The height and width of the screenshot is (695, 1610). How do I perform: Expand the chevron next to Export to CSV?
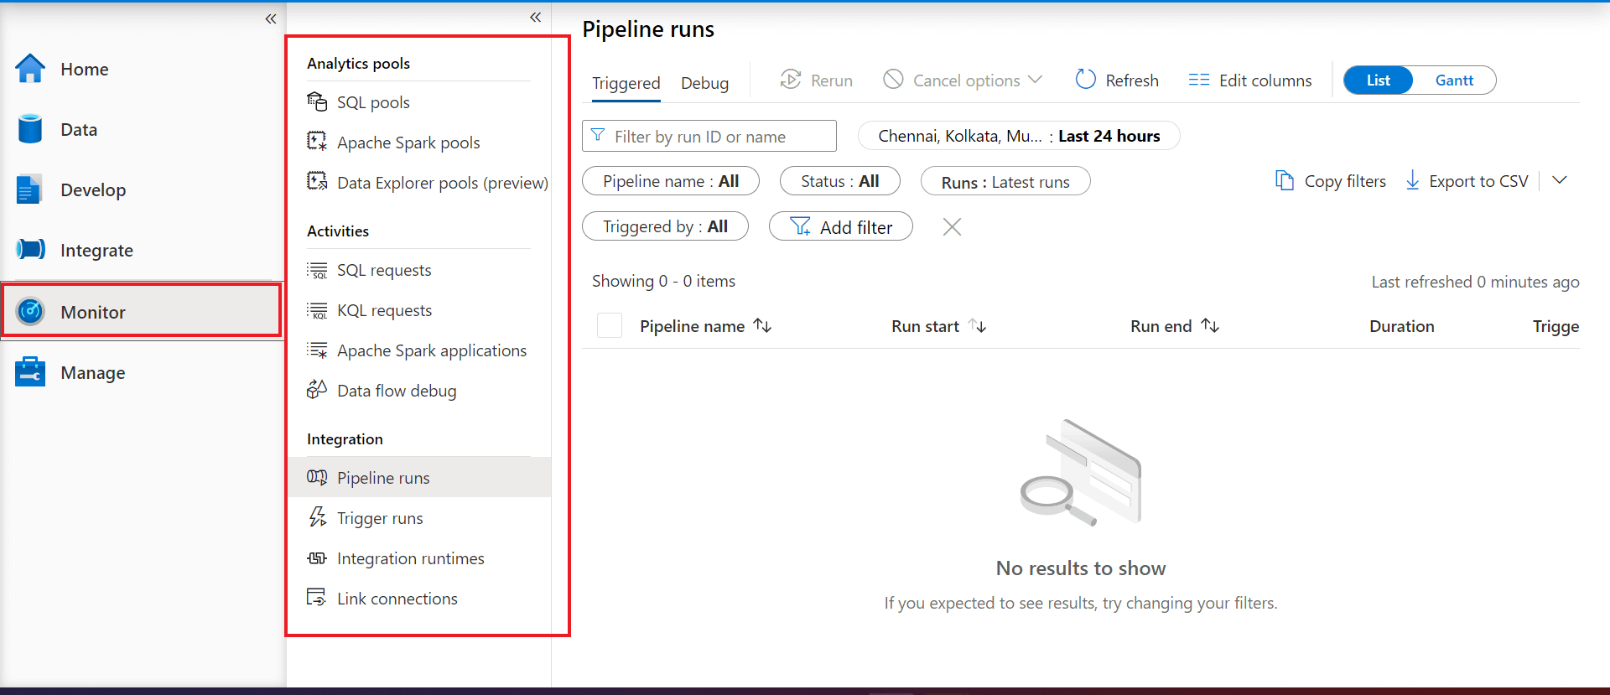[x=1560, y=180]
